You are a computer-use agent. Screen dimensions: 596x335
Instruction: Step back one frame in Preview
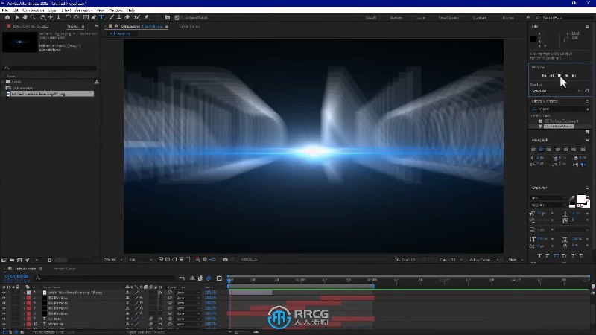pos(551,76)
